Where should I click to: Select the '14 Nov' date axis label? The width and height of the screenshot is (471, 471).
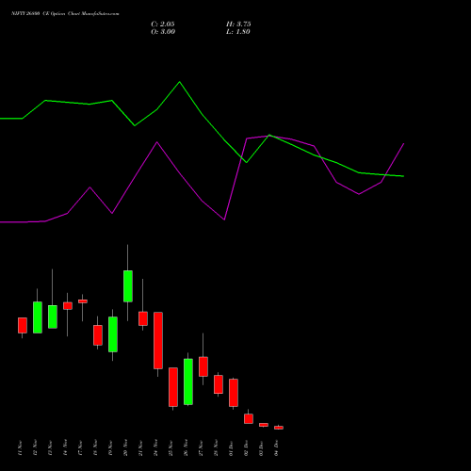pyautogui.click(x=65, y=447)
